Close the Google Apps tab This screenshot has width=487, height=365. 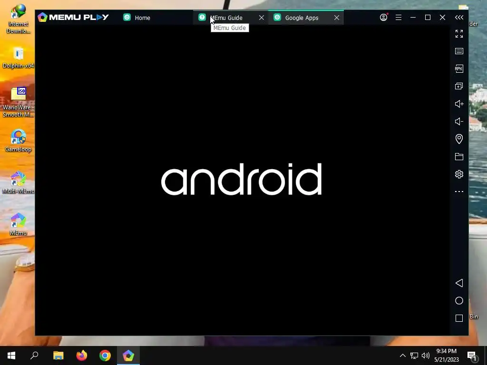point(337,18)
